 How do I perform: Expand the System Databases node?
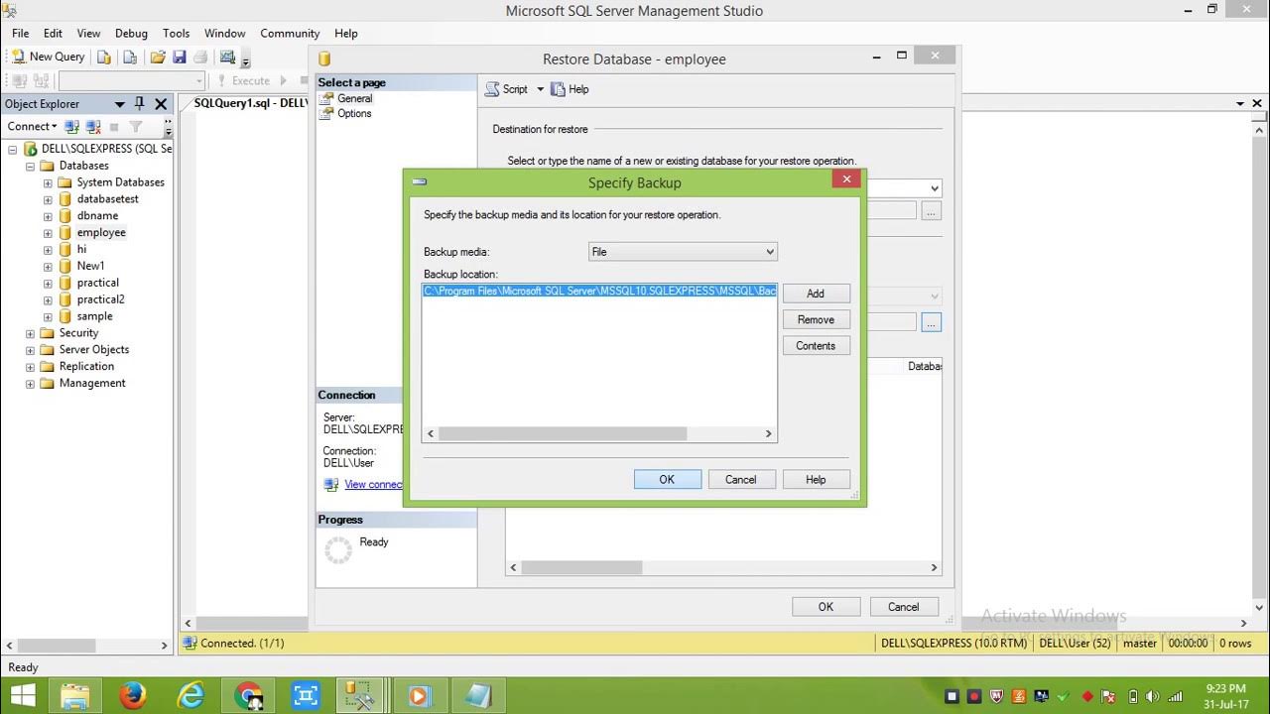[x=48, y=182]
